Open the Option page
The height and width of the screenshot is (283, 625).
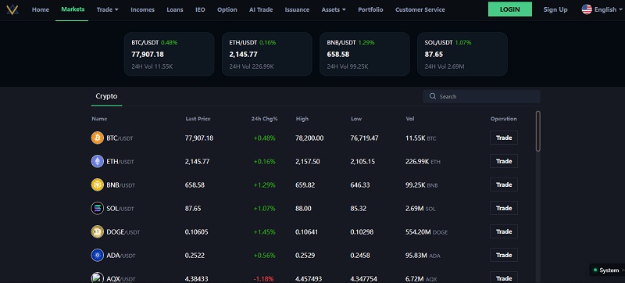[227, 9]
